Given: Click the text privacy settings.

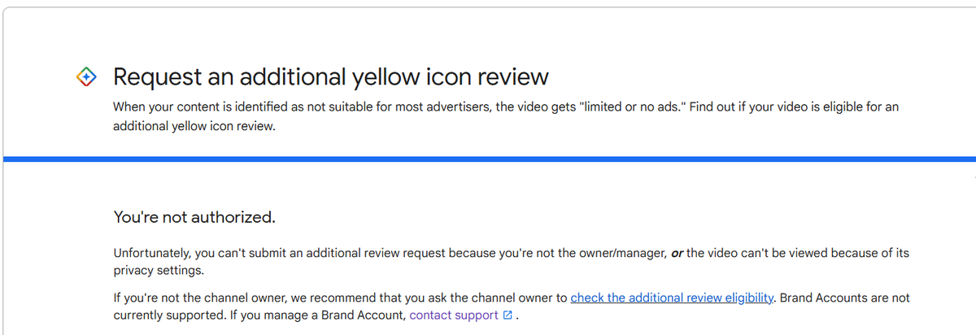Looking at the screenshot, I should pyautogui.click(x=159, y=270).
